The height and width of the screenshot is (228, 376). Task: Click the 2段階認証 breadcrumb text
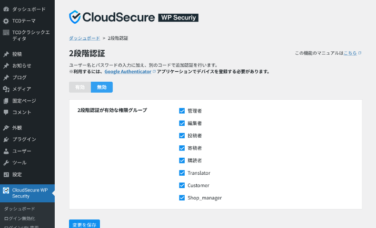118,38
